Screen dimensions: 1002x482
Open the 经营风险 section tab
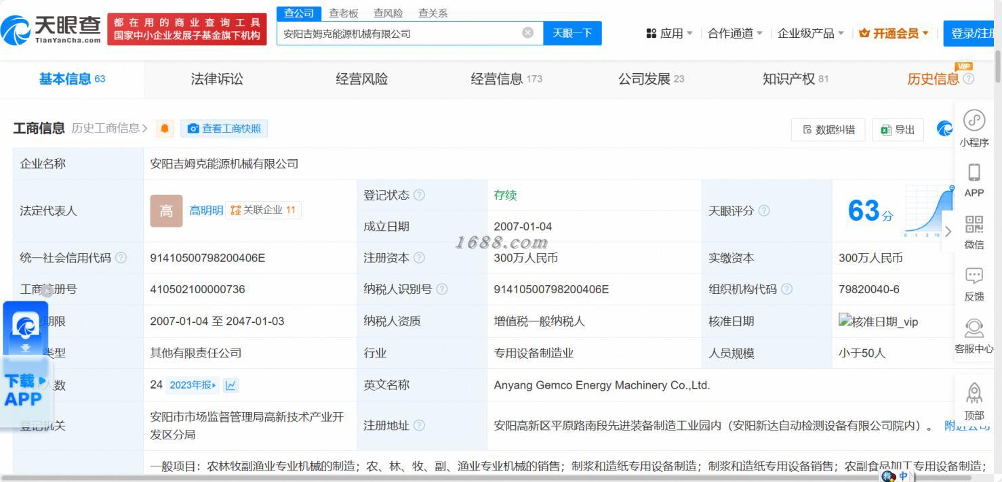362,79
